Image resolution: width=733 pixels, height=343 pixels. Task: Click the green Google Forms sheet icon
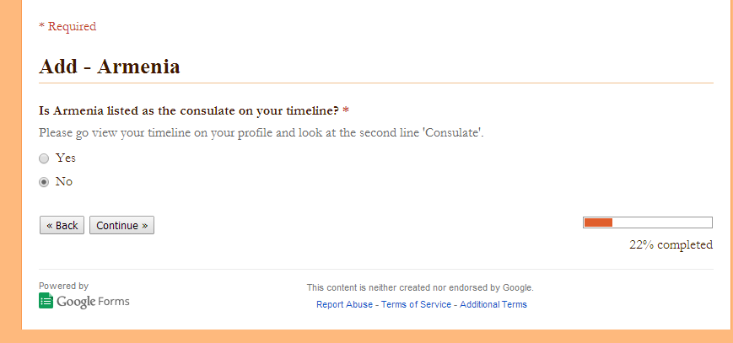click(x=46, y=301)
